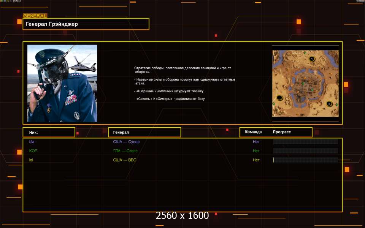Select player KOF in the list
Screen dimensions: 365x228
tap(33, 151)
